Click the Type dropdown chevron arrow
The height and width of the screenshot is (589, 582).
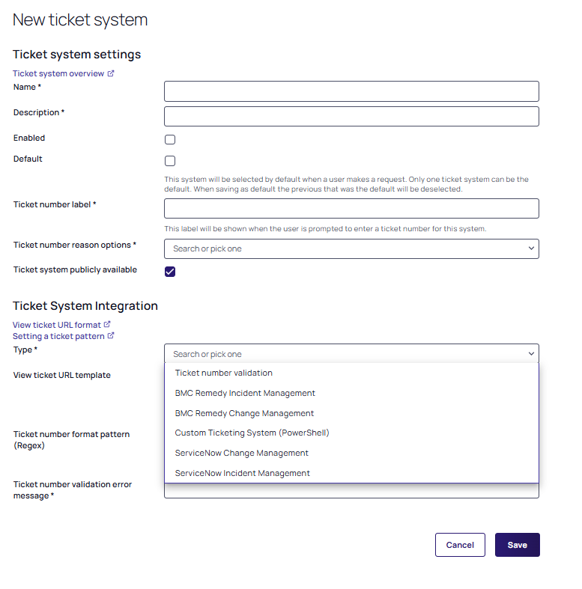click(x=531, y=354)
